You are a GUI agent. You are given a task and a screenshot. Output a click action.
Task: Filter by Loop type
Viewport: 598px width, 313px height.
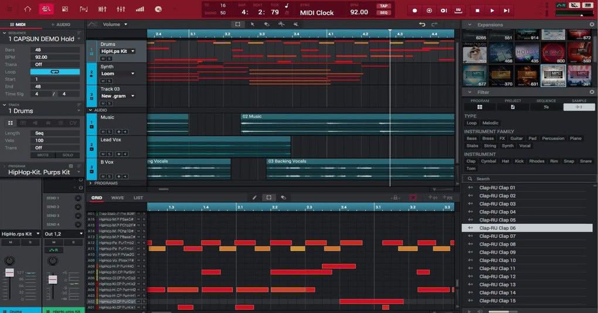pos(472,123)
